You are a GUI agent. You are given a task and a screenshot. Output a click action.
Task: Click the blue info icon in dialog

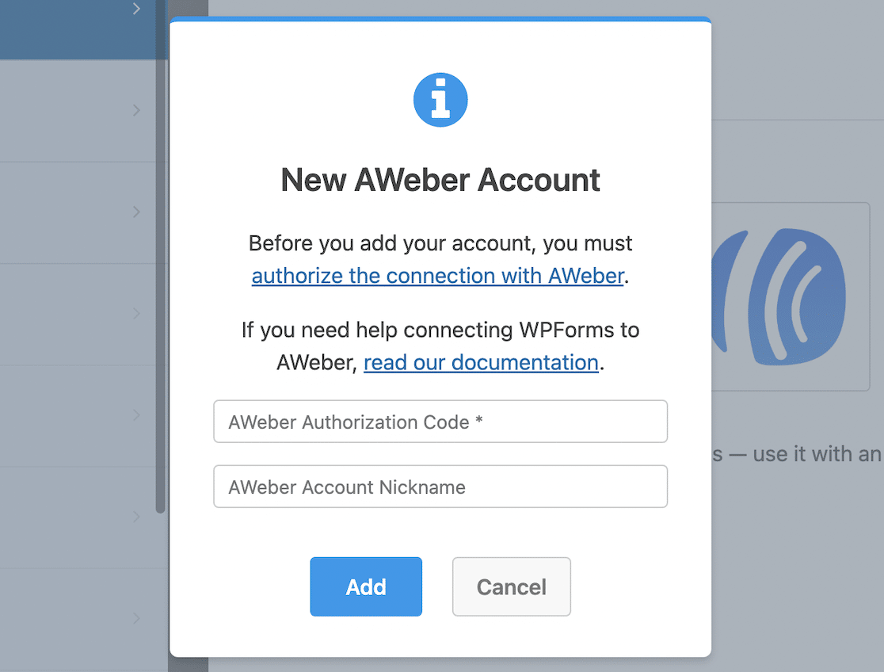pos(440,100)
